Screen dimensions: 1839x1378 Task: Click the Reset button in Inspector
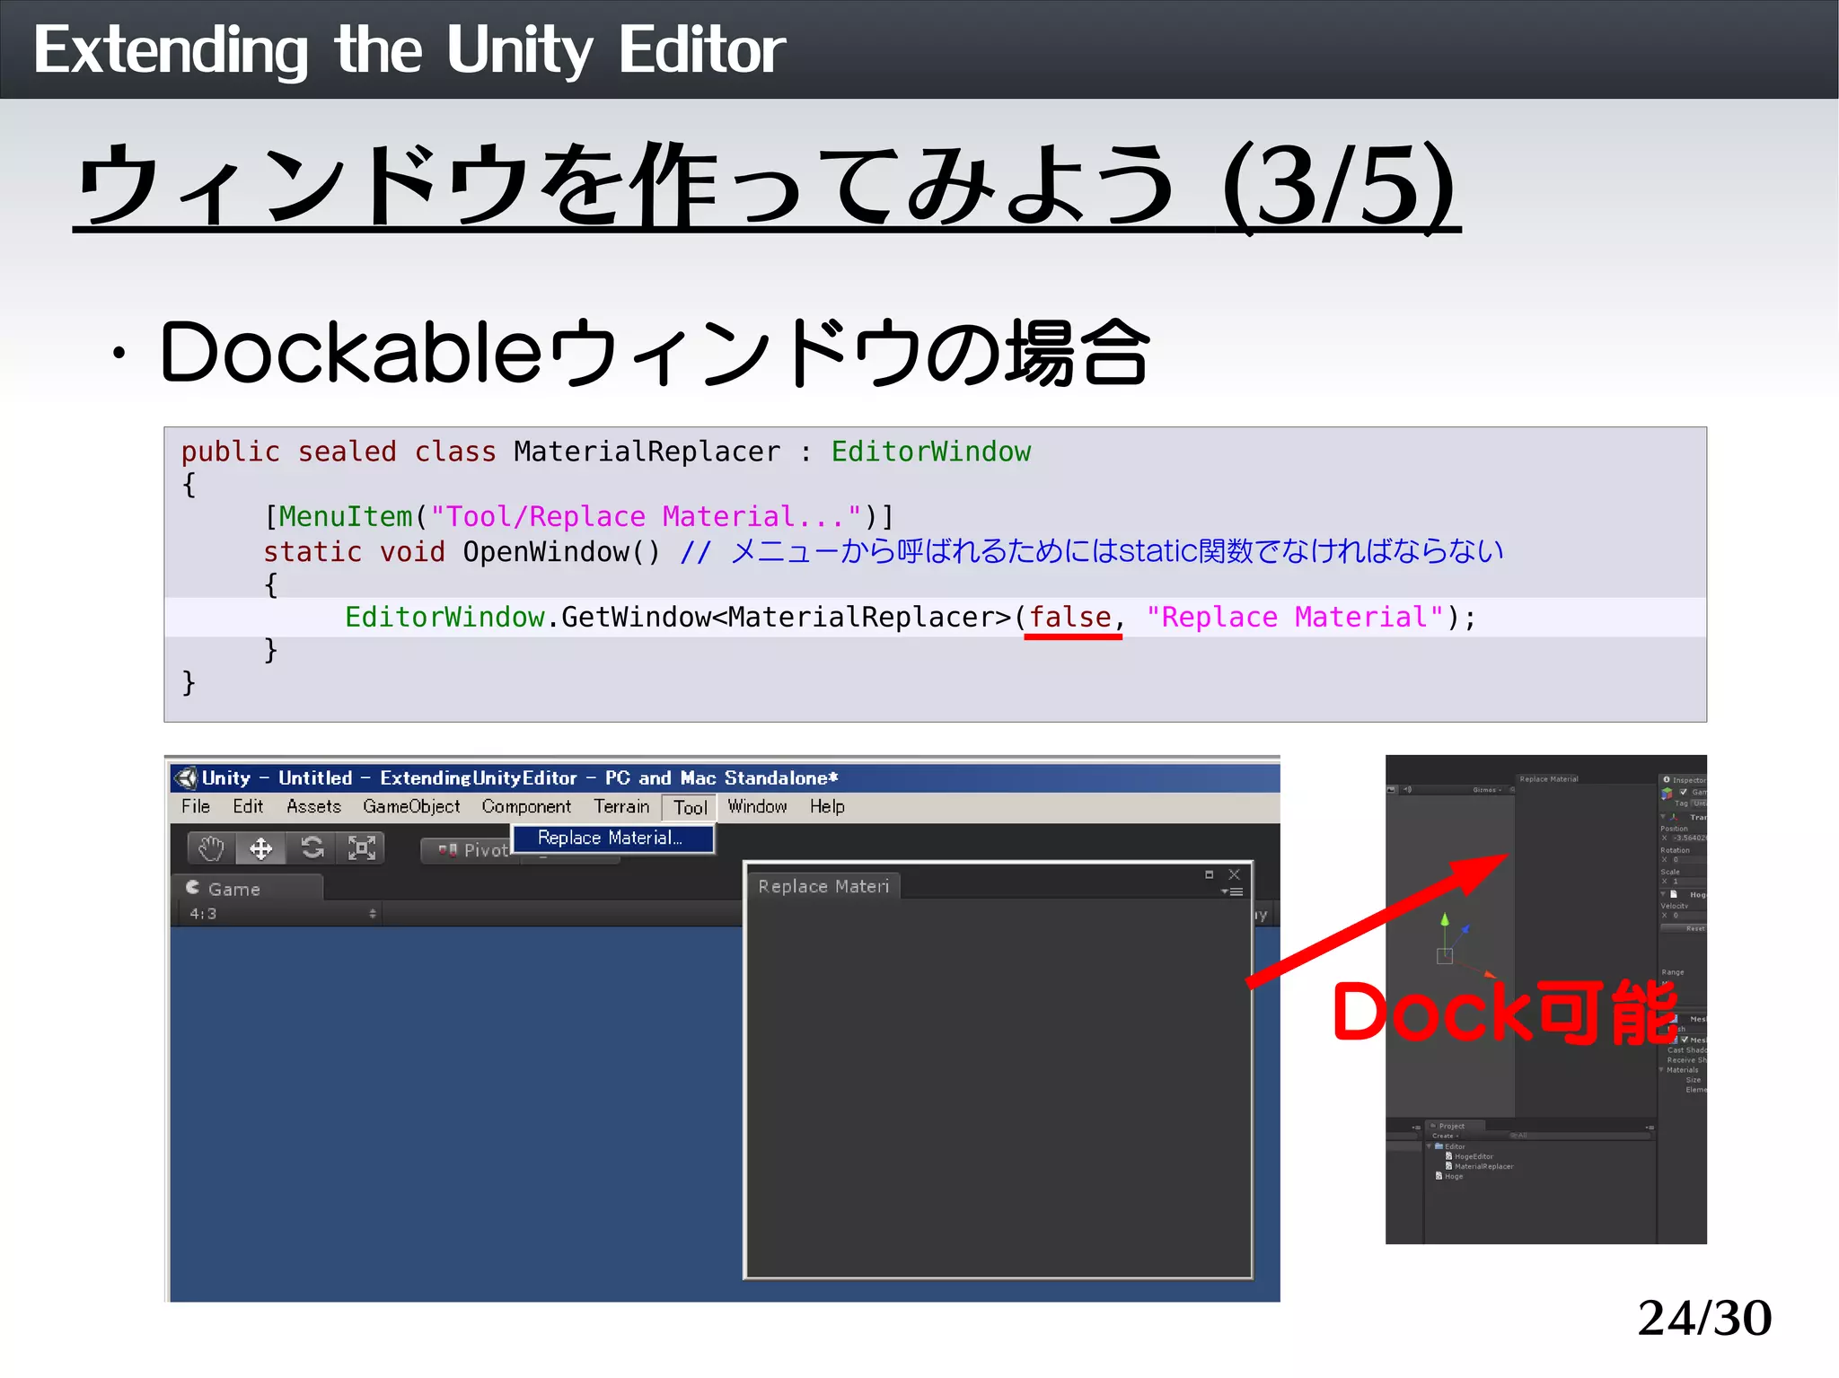1684,928
